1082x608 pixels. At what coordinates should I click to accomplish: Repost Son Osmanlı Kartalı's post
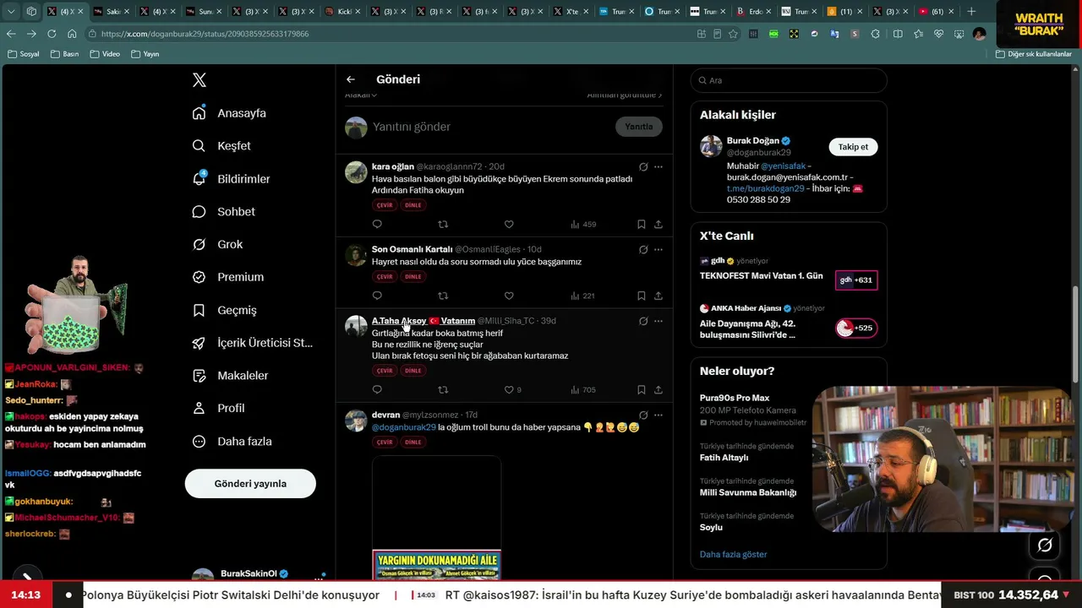pyautogui.click(x=443, y=296)
